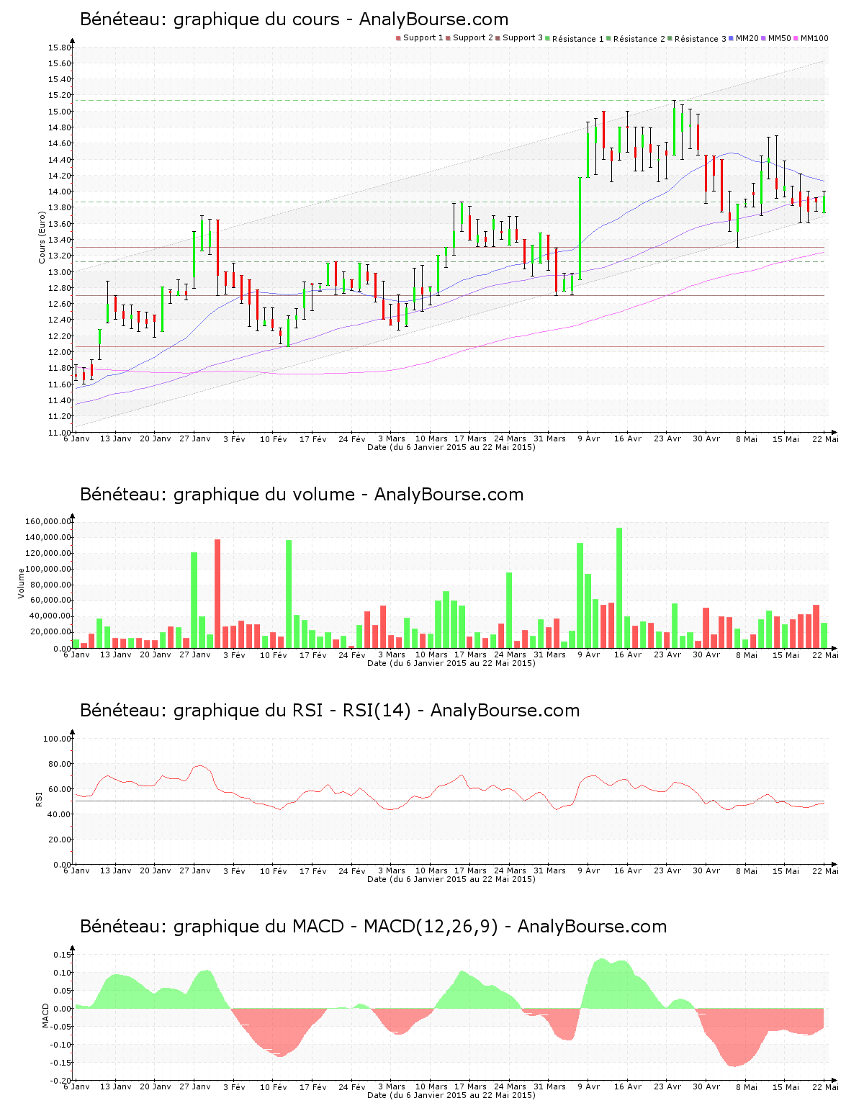Click '22 Mai' on the price chart date axis
Image resolution: width=864 pixels, height=1116 pixels.
[825, 438]
